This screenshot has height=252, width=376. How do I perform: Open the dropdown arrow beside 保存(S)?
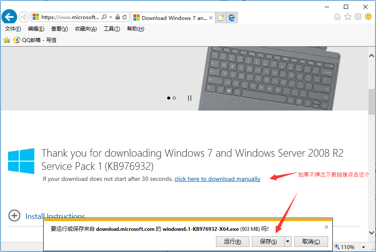point(288,241)
